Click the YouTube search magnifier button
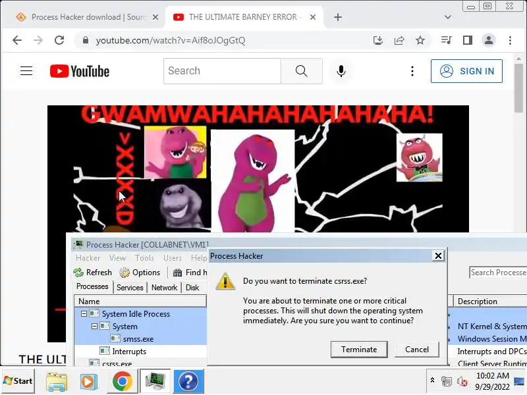This screenshot has height=395, width=527. [x=302, y=71]
